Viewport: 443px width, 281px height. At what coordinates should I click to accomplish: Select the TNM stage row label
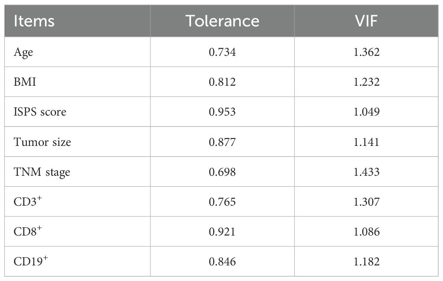coord(42,172)
